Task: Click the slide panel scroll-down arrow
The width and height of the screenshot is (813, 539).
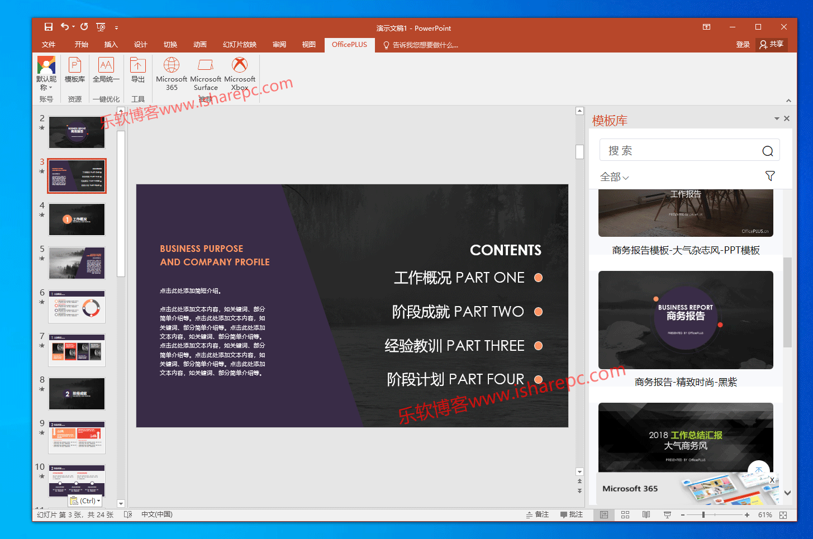Action: 121,503
